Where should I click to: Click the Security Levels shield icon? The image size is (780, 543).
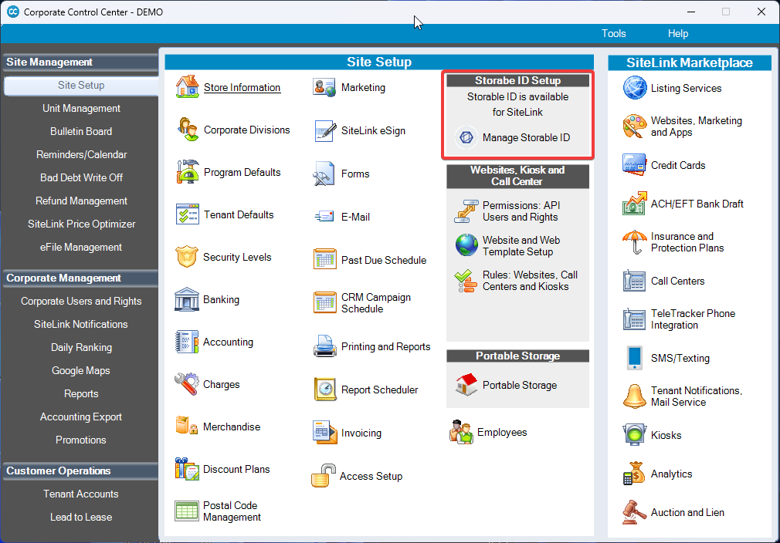click(x=187, y=257)
